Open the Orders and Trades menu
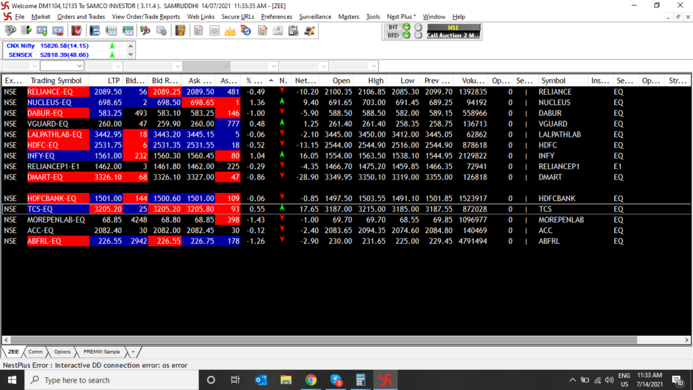Screen dimensions: 693x390 (x=81, y=16)
